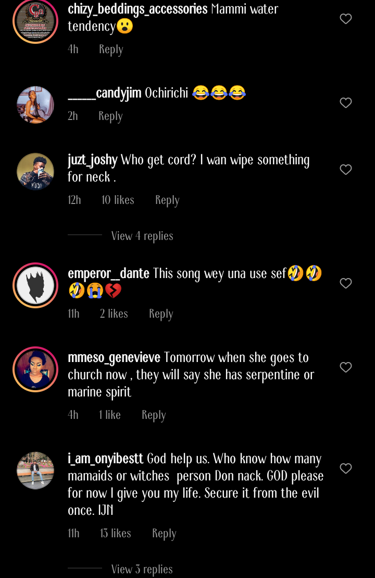This screenshot has height=578, width=375.
Task: Tap heart beside i_am_onyibestt's comment
Action: click(346, 468)
